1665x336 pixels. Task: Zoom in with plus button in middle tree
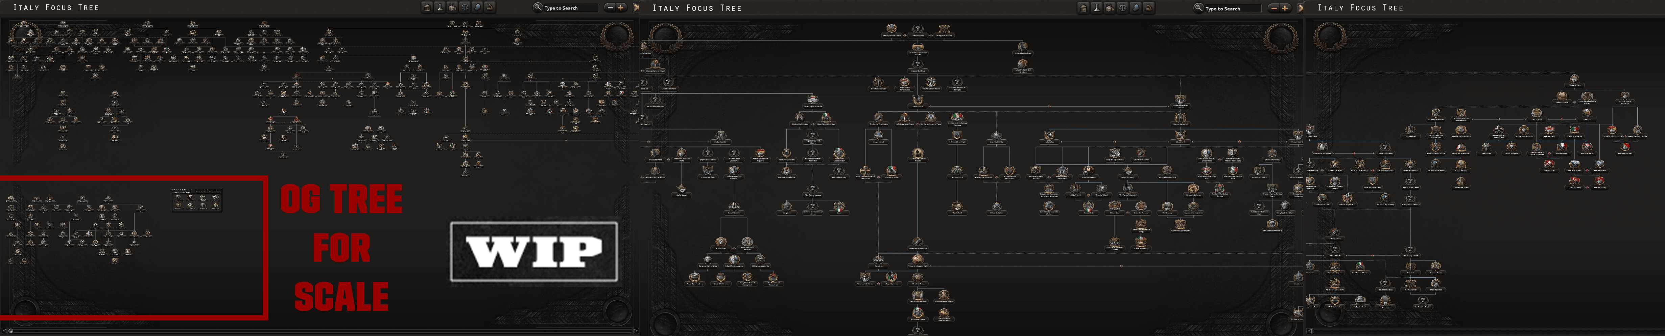coord(1285,8)
